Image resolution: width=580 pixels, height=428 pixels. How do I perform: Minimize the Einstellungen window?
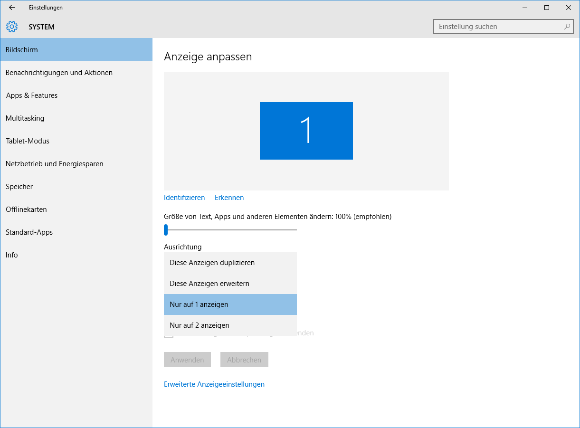pyautogui.click(x=525, y=8)
